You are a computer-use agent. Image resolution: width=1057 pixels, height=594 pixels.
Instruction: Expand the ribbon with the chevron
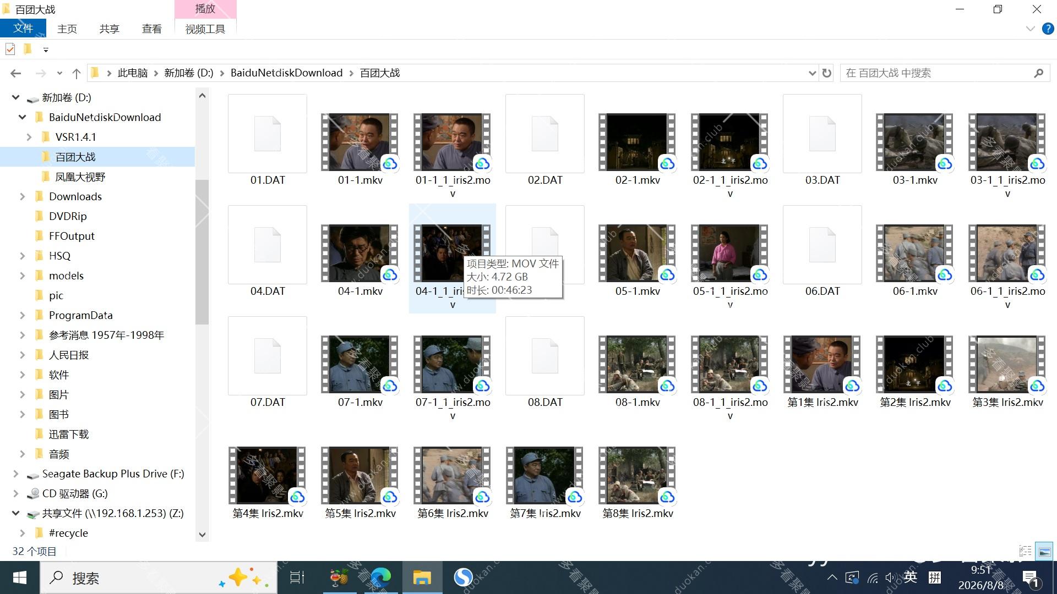pos(1031,29)
